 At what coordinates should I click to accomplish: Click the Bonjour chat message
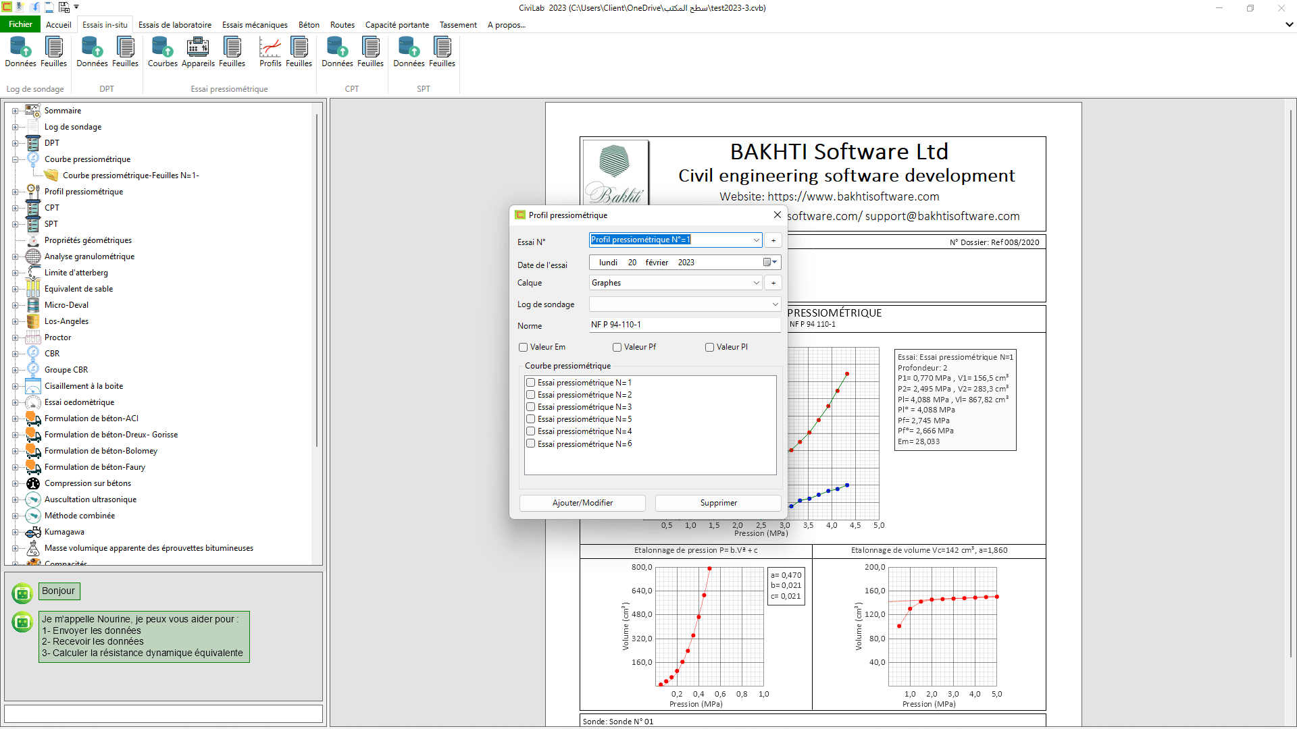pyautogui.click(x=59, y=591)
